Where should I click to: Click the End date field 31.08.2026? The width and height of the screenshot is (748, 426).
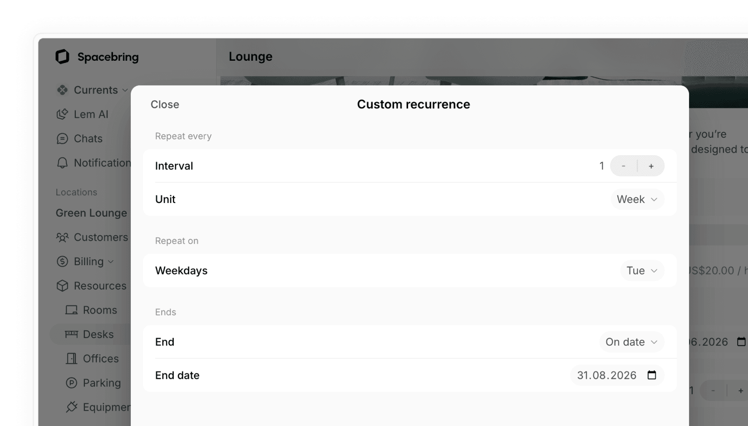(617, 375)
